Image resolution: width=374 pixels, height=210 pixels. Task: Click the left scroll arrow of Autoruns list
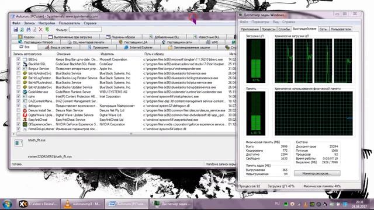(14, 134)
